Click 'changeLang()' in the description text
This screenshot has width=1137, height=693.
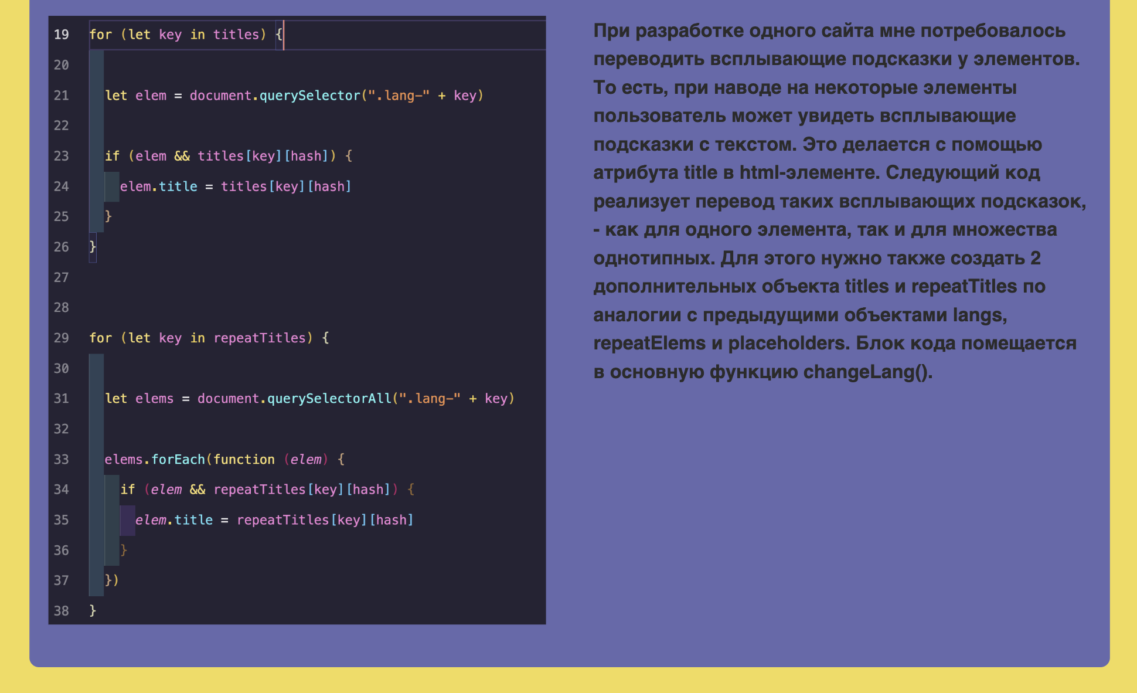pyautogui.click(x=867, y=372)
